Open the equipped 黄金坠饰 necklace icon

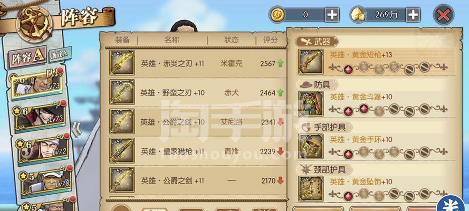311,188
